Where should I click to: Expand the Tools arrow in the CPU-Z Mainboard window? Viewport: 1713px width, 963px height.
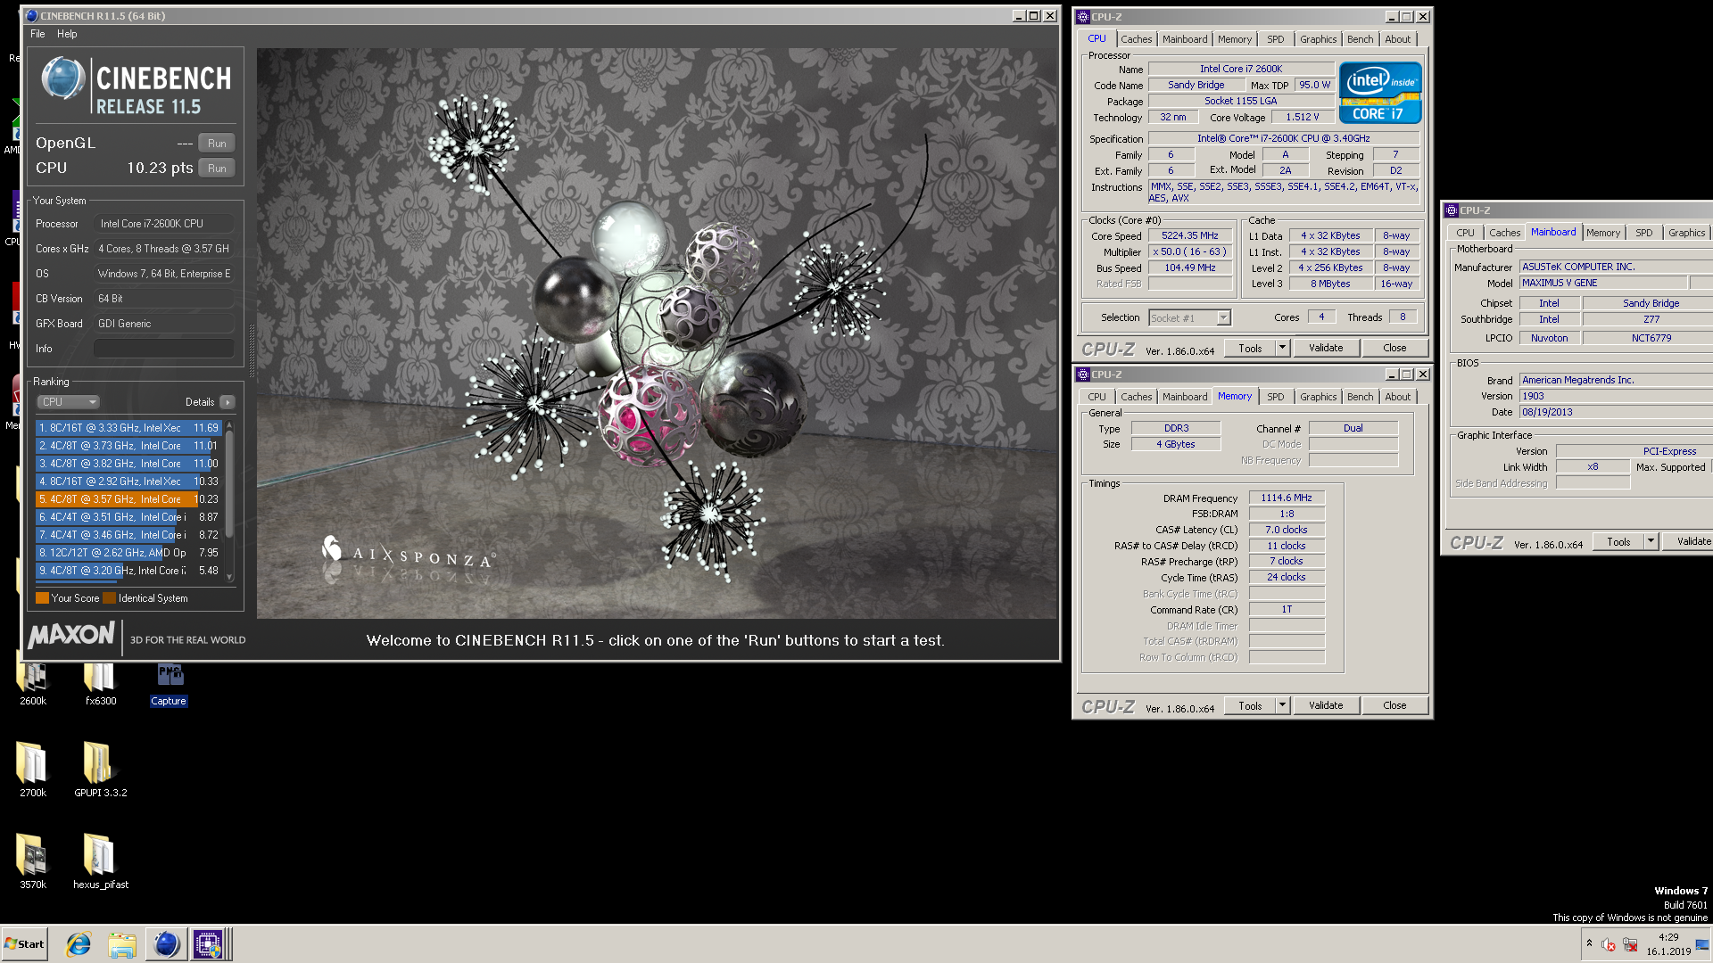click(1651, 541)
